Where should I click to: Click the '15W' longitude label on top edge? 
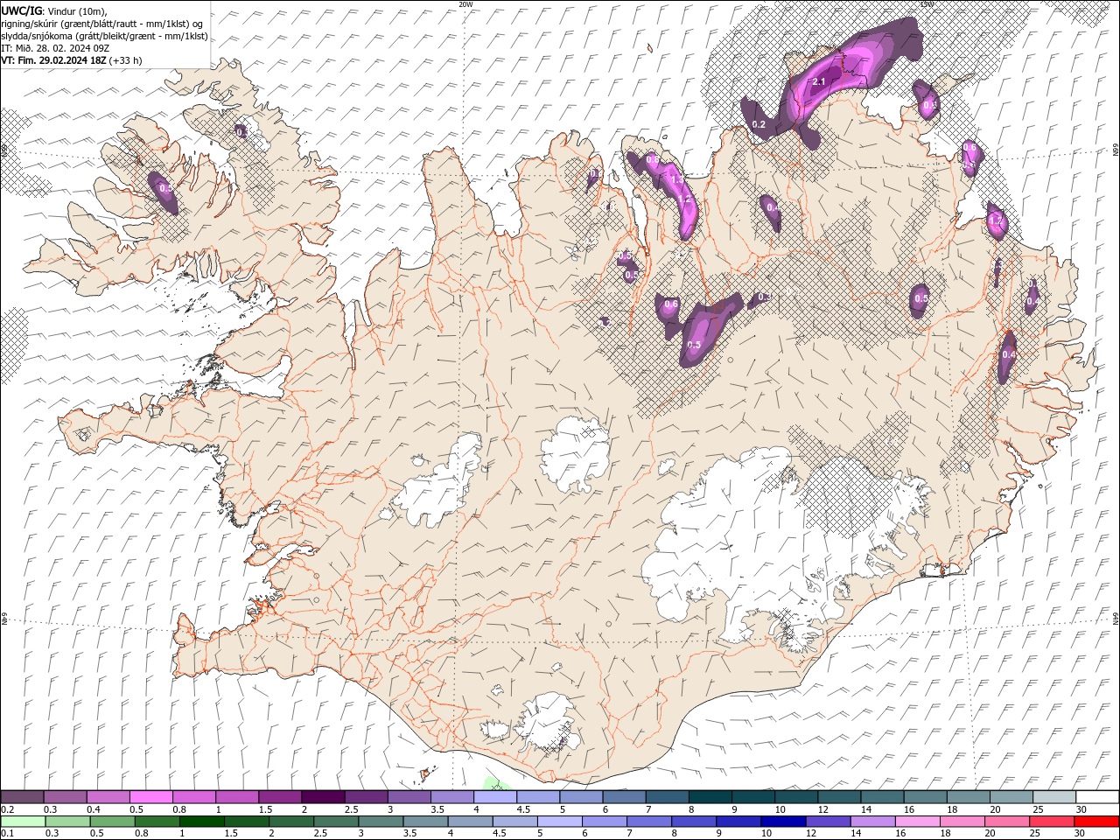(927, 3)
